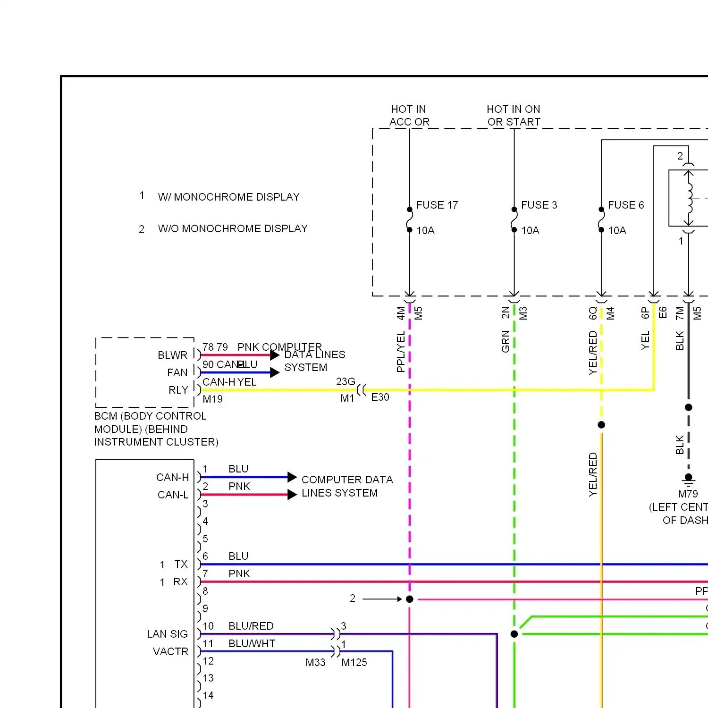This screenshot has height=708, width=708.
Task: Select the 'W/O MONOCHROME DISPLAY' legend text
Action: tap(233, 228)
